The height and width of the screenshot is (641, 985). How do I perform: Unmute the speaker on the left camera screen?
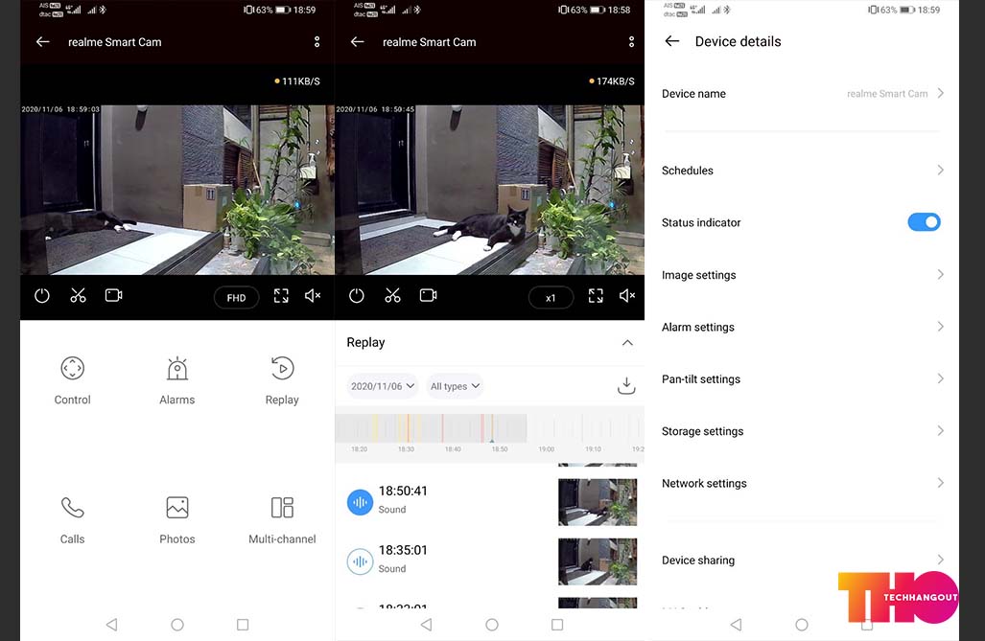(313, 296)
